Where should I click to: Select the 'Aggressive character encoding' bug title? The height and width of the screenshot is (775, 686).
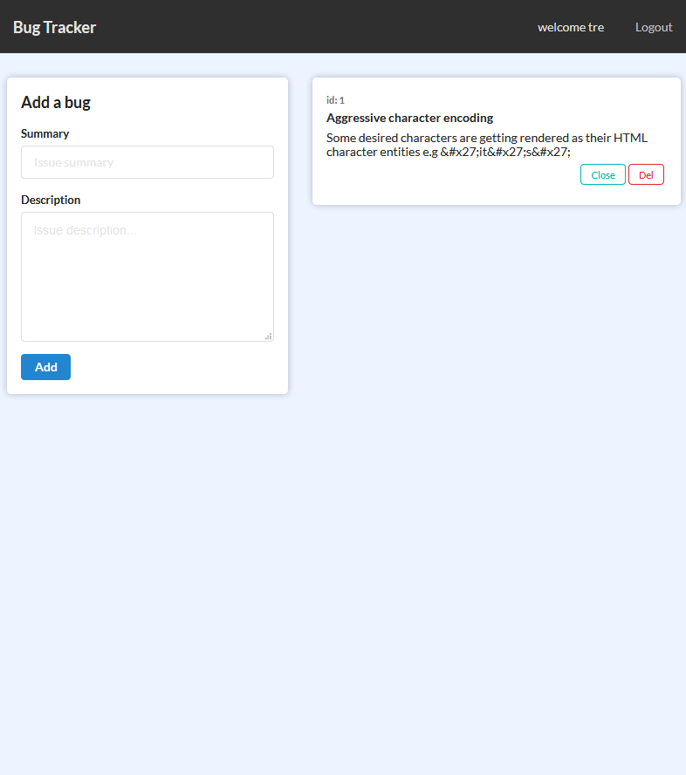[x=409, y=118]
